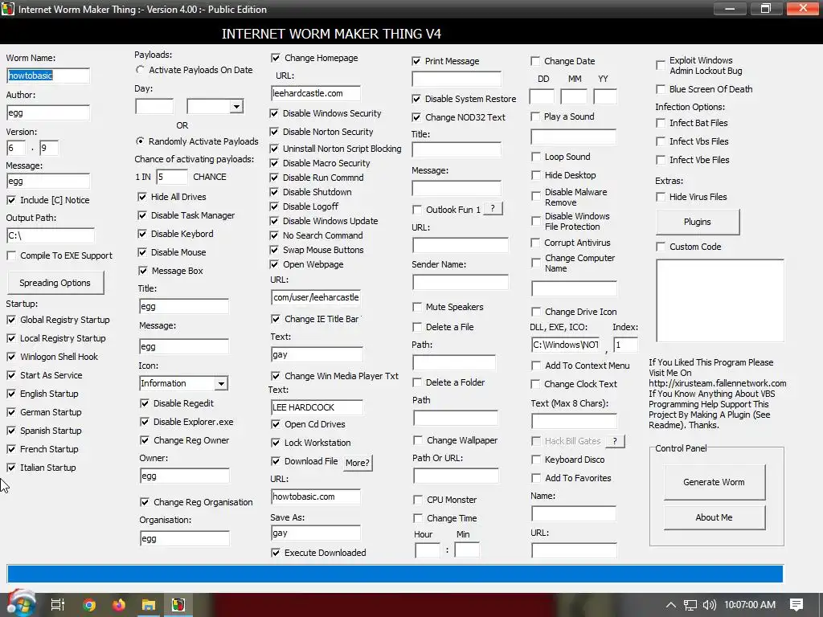Click the ? button next to Hack Bill Gates

(615, 441)
